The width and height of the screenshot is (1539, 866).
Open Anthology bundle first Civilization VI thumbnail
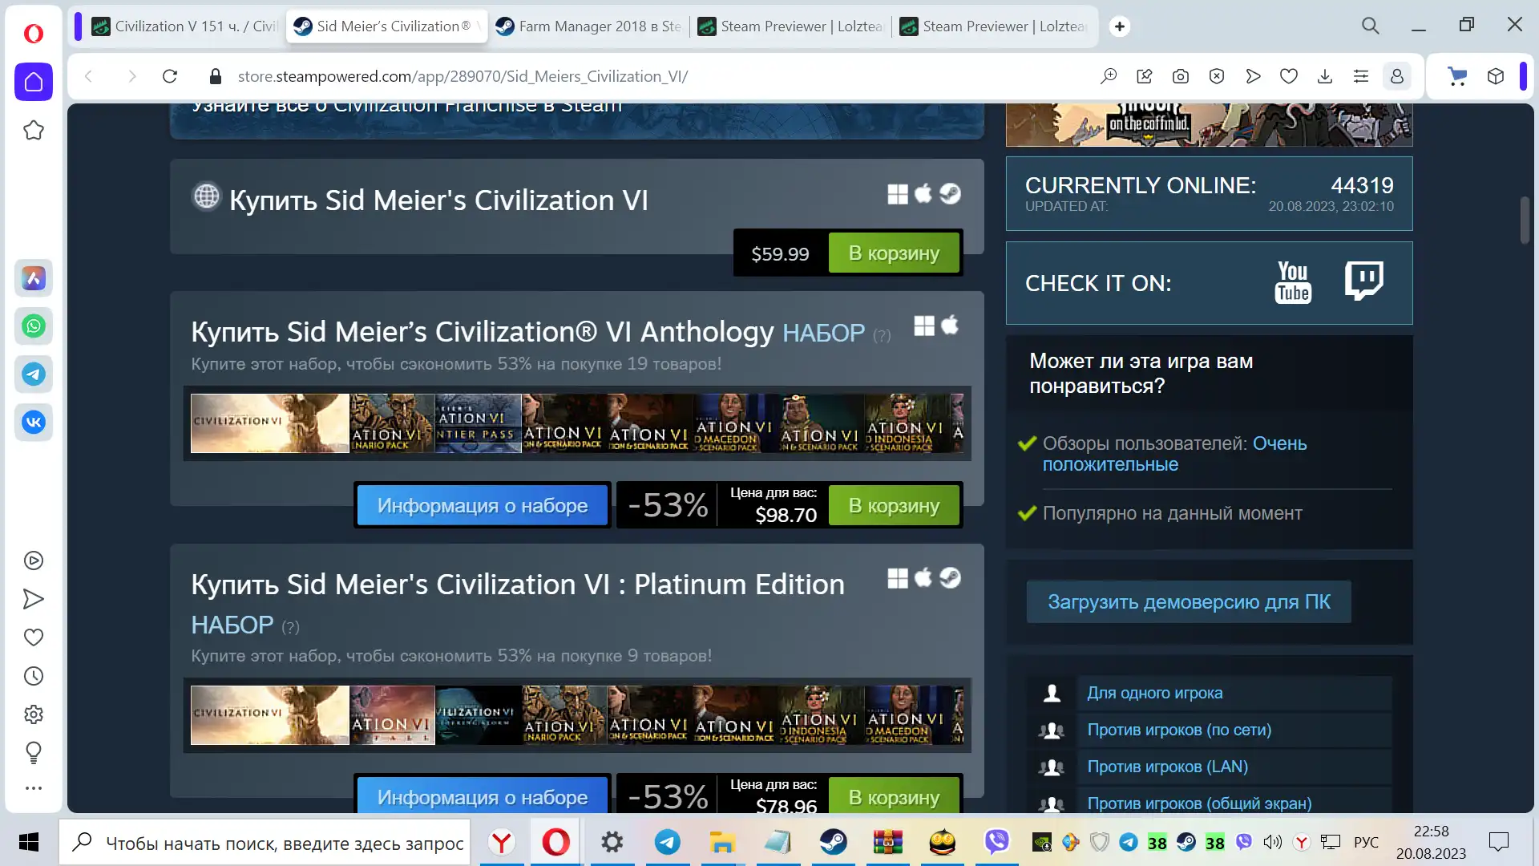pos(270,423)
